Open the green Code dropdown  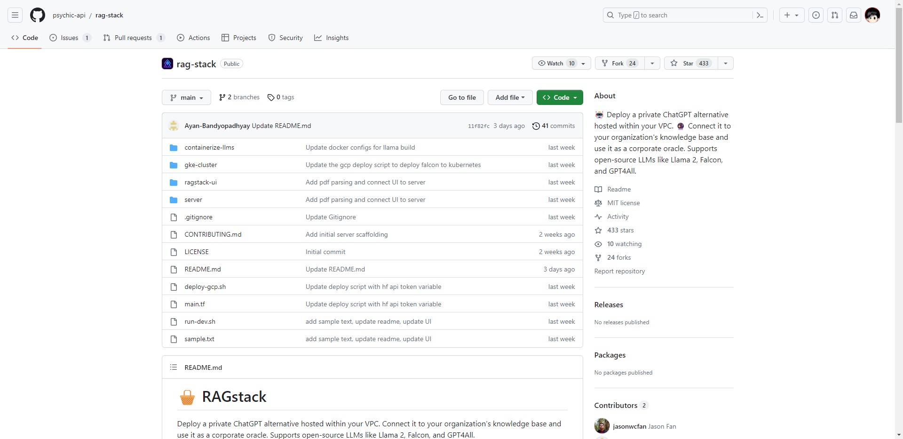coord(560,97)
